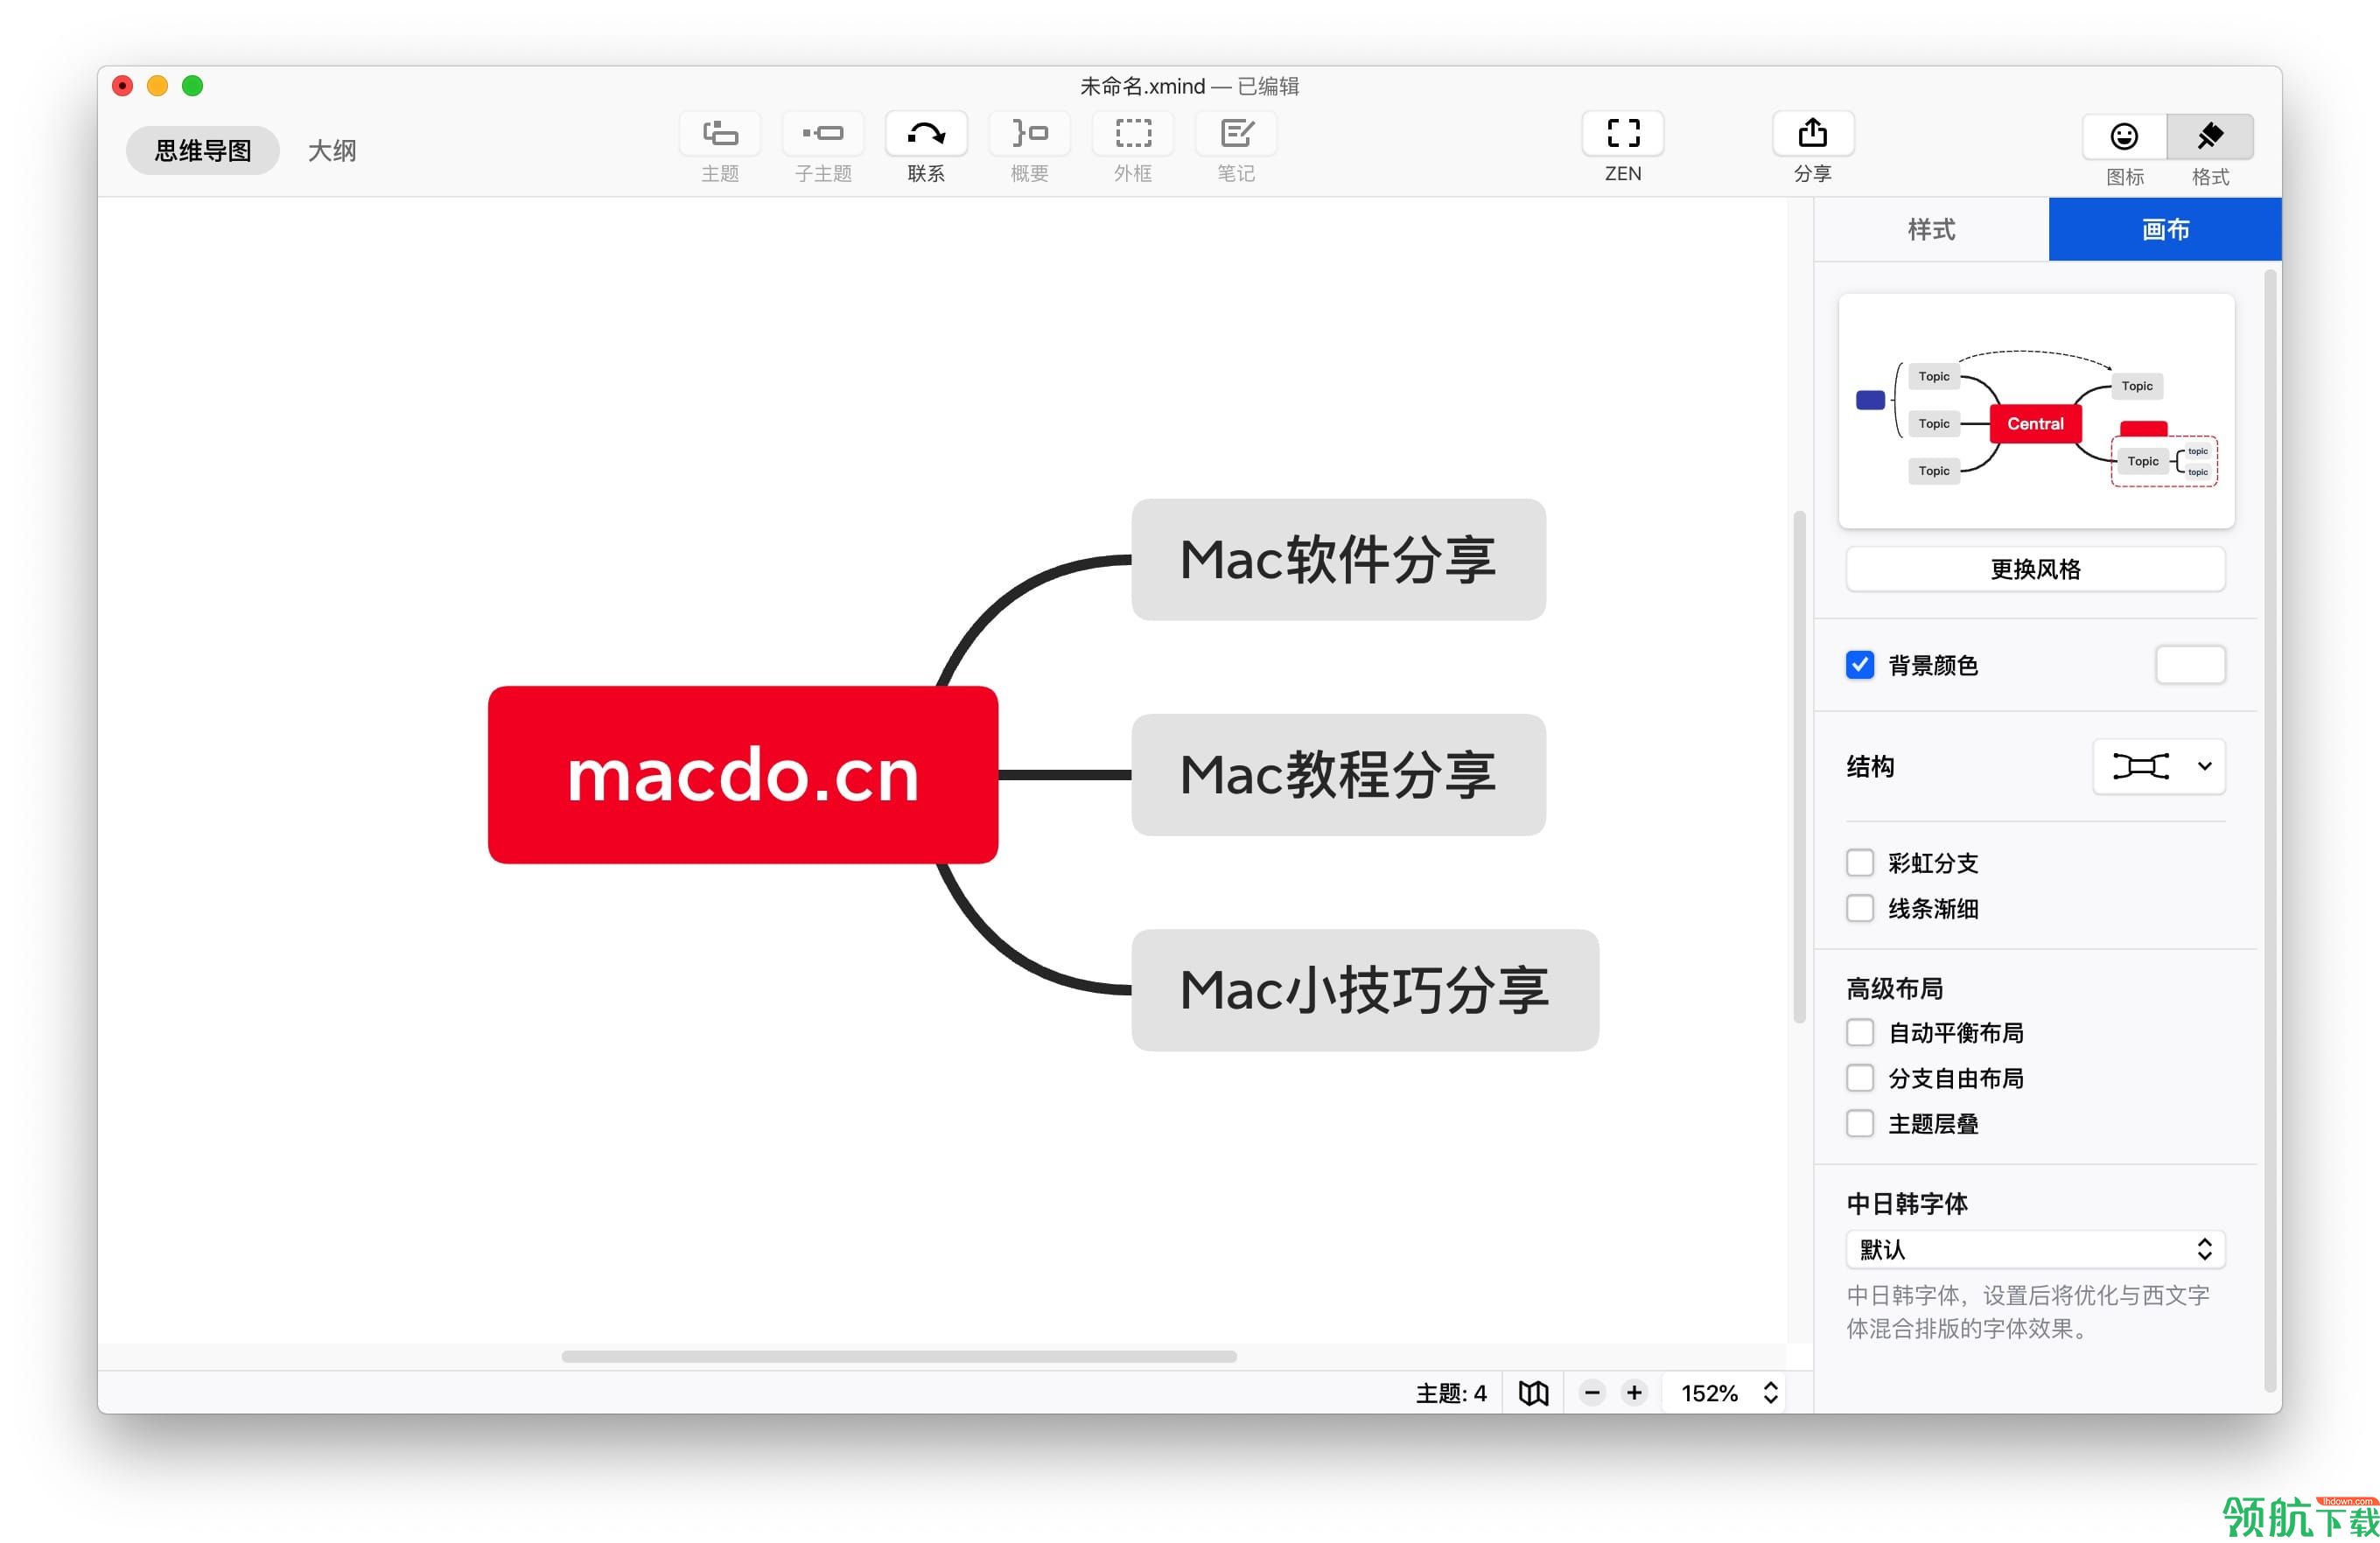Select the Mac小技巧分享 topic node
Screen dimensions: 2380x1543
coord(1365,990)
